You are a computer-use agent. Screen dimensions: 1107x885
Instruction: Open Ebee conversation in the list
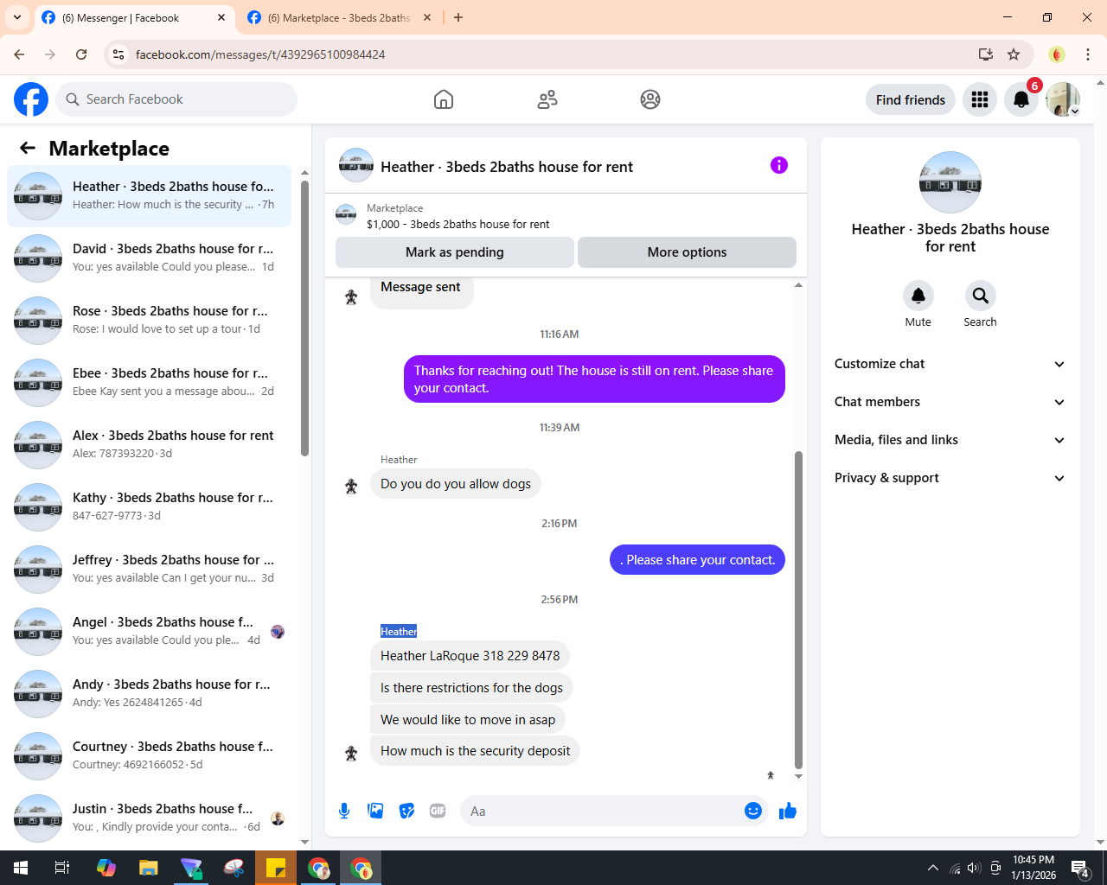coord(149,383)
